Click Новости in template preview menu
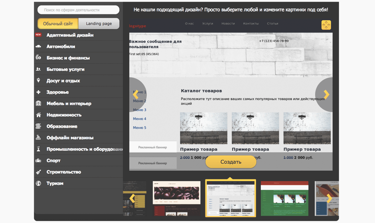This screenshot has width=375, height=223. tap(228, 24)
